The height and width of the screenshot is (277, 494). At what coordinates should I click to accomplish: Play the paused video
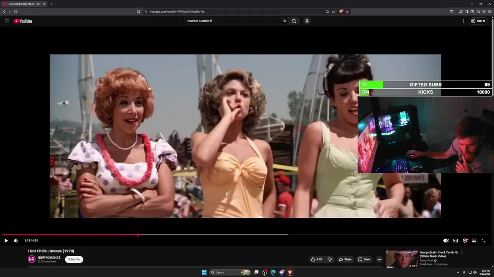[x=6, y=240]
